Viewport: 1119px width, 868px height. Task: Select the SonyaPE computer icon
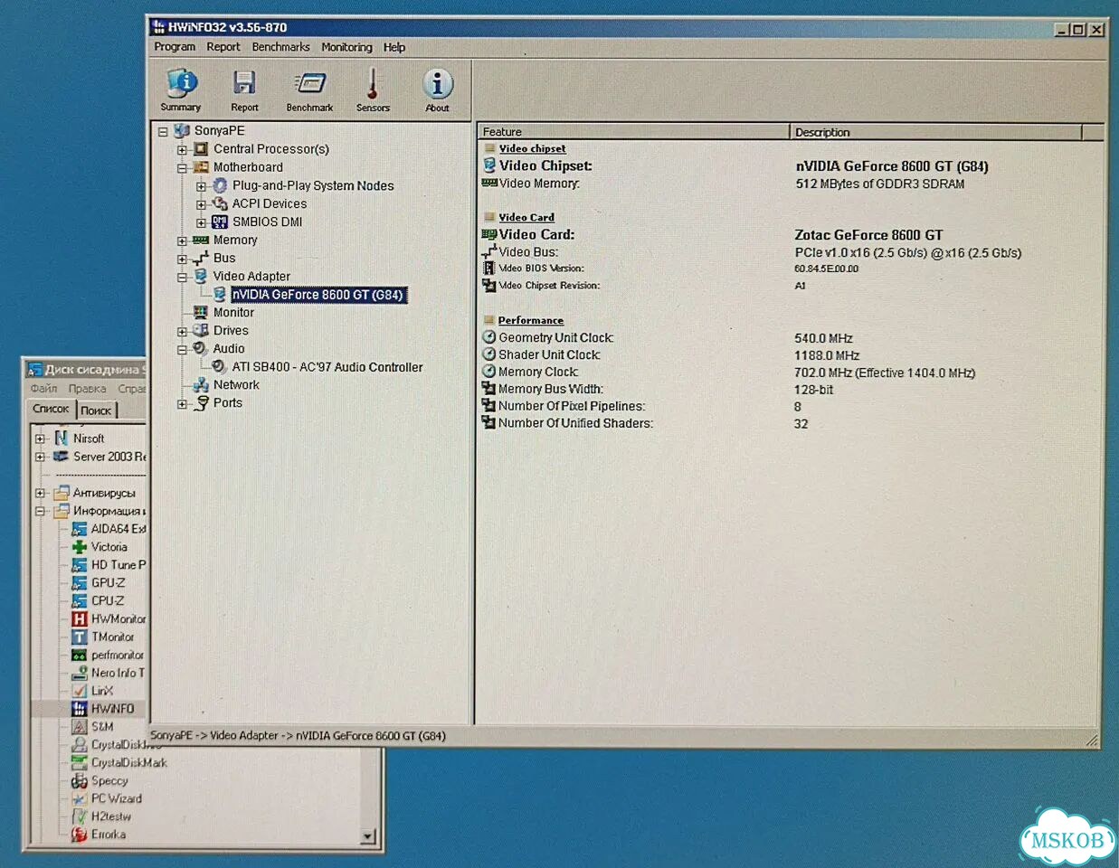(x=182, y=130)
